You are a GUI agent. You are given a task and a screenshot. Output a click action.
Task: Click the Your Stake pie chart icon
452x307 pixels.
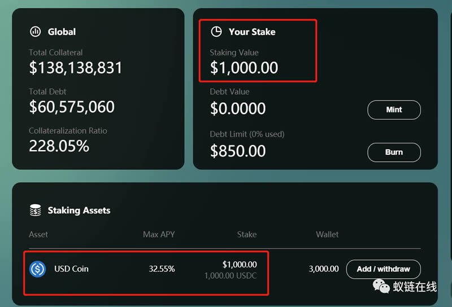(x=216, y=32)
